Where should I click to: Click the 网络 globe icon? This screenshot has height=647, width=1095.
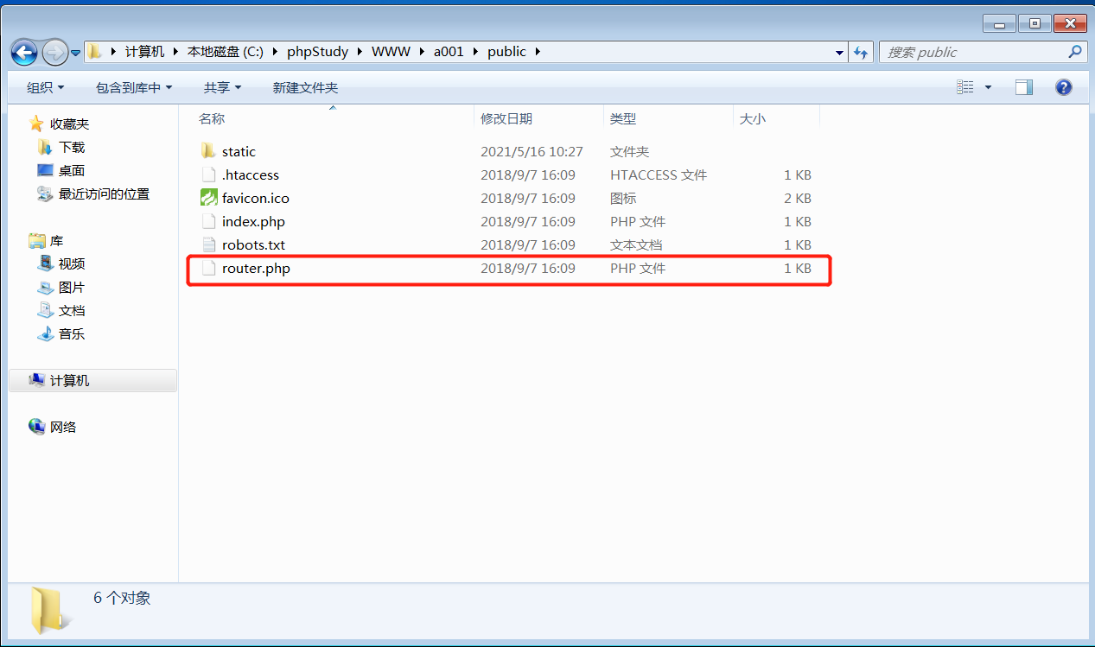click(36, 426)
